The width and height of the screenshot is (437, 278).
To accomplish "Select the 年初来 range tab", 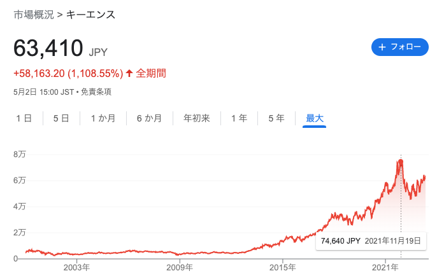I will [x=196, y=118].
